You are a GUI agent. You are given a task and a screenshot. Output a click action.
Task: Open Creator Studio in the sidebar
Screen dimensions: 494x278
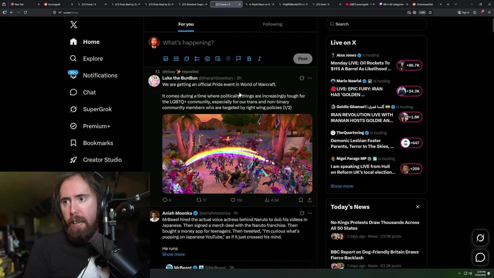point(96,160)
